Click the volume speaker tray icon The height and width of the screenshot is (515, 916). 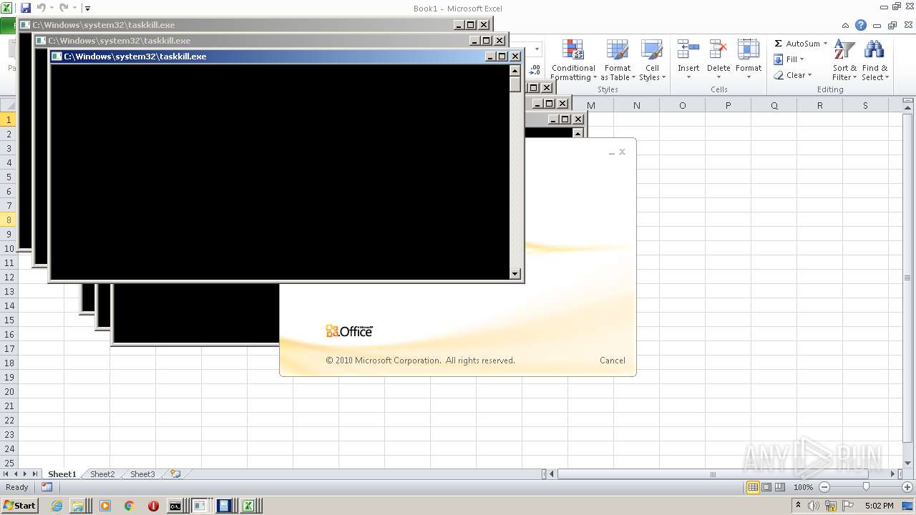click(x=814, y=506)
